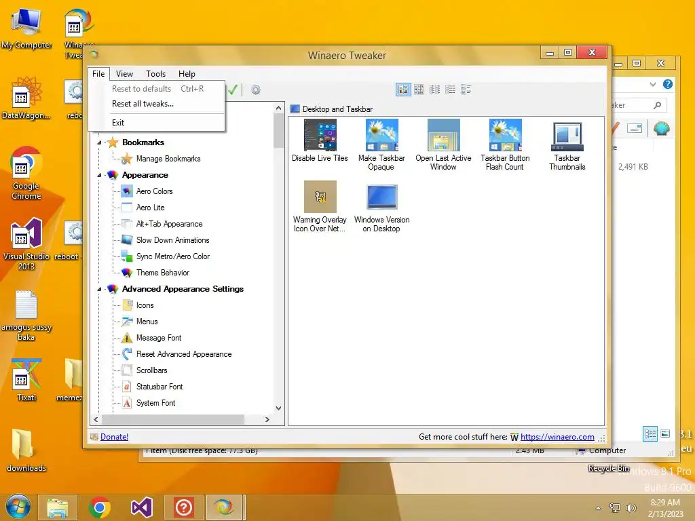The width and height of the screenshot is (695, 521).
Task: Switch to the third view mode button
Action: pyautogui.click(x=435, y=90)
